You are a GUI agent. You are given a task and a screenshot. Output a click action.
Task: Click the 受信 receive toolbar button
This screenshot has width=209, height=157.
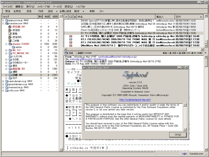[8, 11]
